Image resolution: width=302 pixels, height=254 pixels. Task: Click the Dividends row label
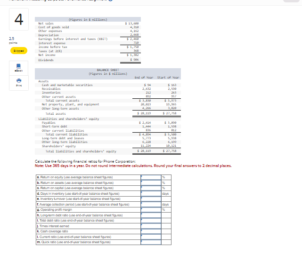46,60
